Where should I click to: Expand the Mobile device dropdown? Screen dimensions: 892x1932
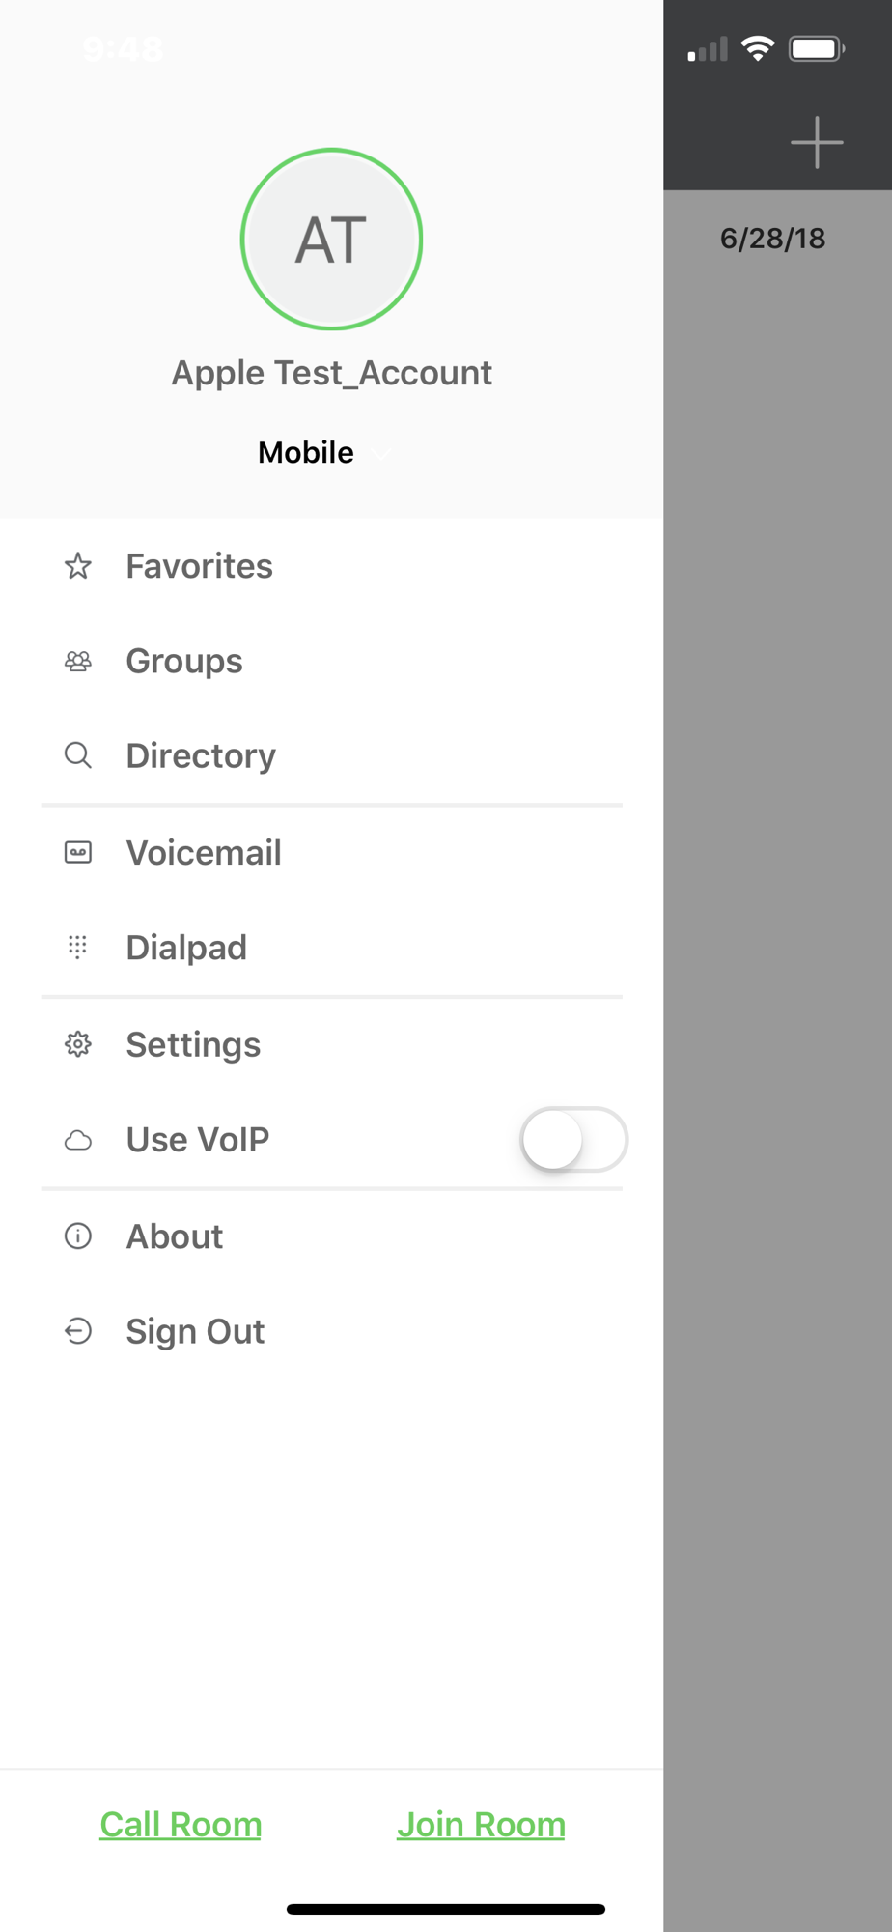point(324,452)
